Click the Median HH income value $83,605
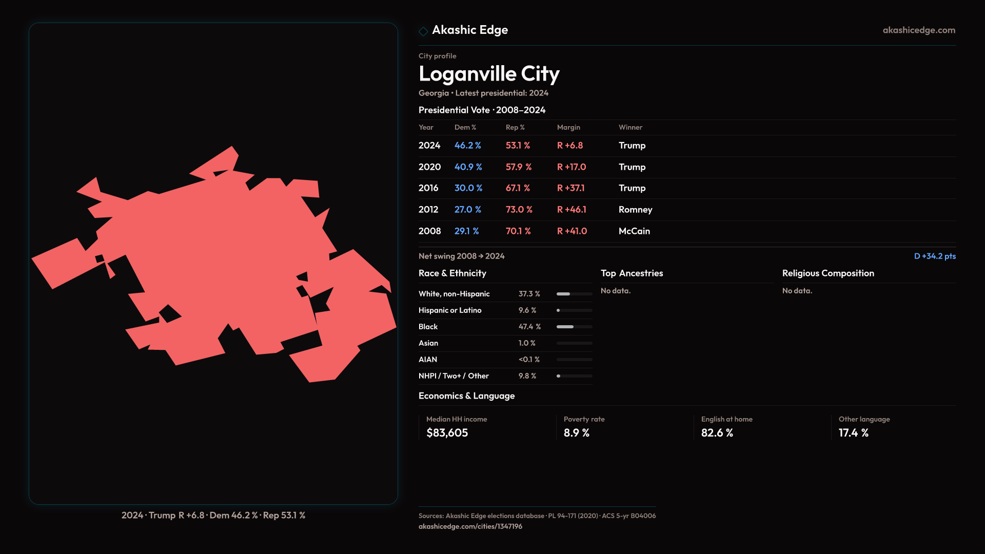Screen dimensions: 985x554 point(447,433)
